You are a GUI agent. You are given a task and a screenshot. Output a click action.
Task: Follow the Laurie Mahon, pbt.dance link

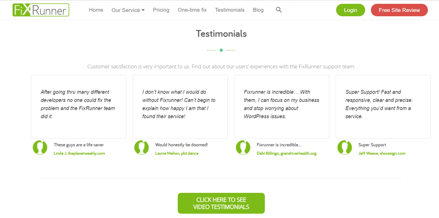[x=177, y=153]
